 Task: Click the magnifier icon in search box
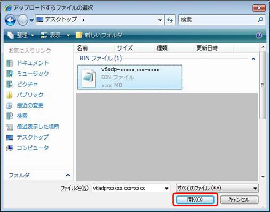pos(260,20)
